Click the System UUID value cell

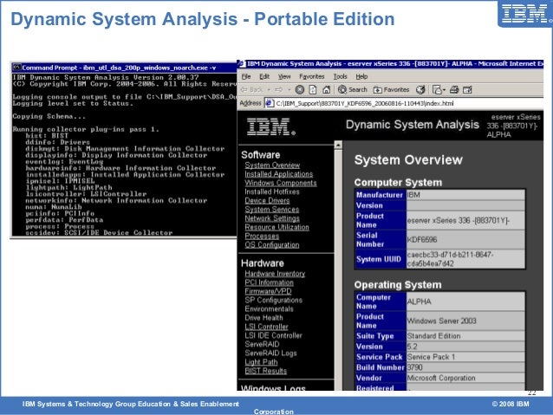pyautogui.click(x=465, y=259)
